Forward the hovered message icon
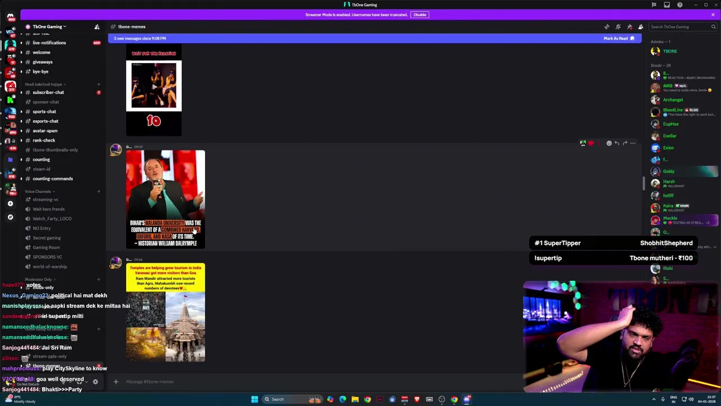This screenshot has height=406, width=721. pos(625,143)
